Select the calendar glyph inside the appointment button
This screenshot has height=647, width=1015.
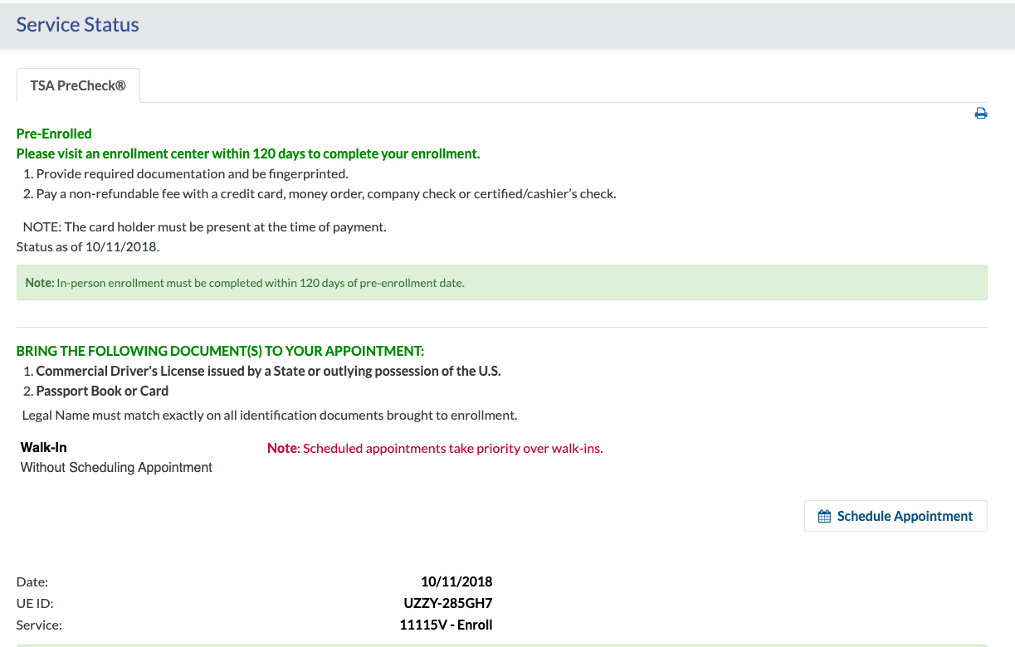(824, 515)
